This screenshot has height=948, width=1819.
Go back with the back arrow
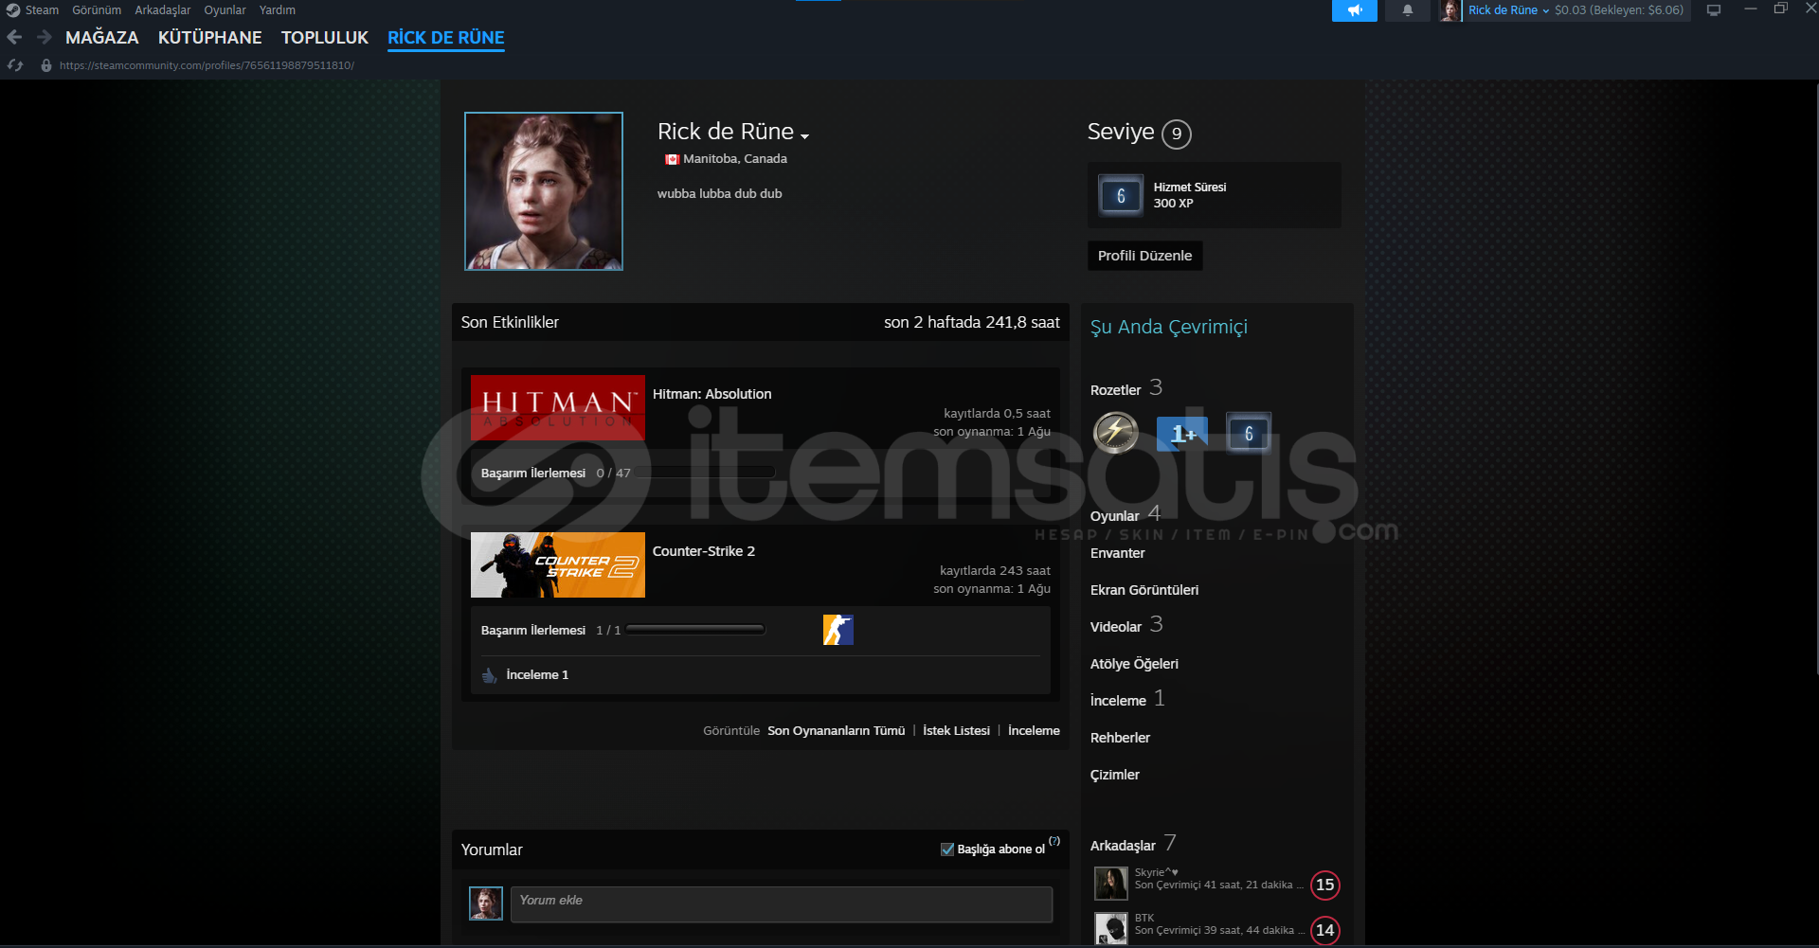pyautogui.click(x=14, y=37)
